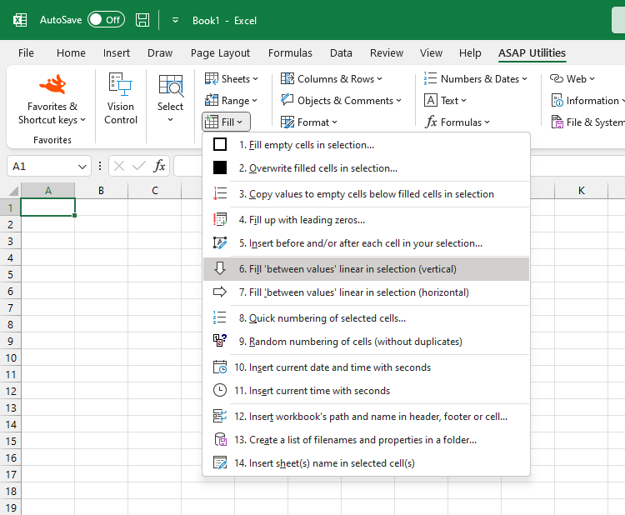625x515 pixels.
Task: Select the ASAP Utilities tab
Action: click(532, 53)
